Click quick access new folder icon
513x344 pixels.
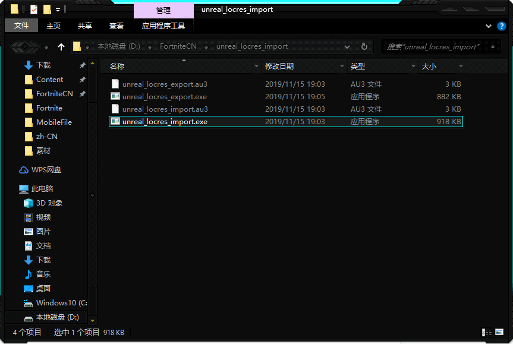pyautogui.click(x=47, y=9)
